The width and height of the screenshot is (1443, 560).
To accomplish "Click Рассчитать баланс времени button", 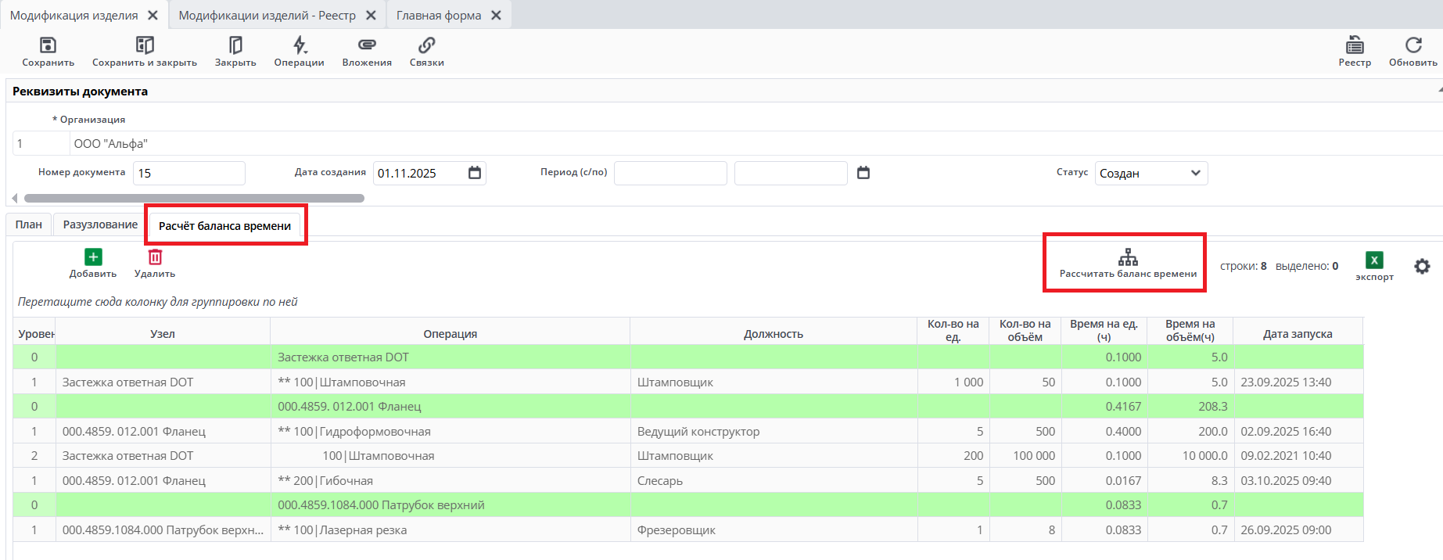I will [x=1127, y=263].
